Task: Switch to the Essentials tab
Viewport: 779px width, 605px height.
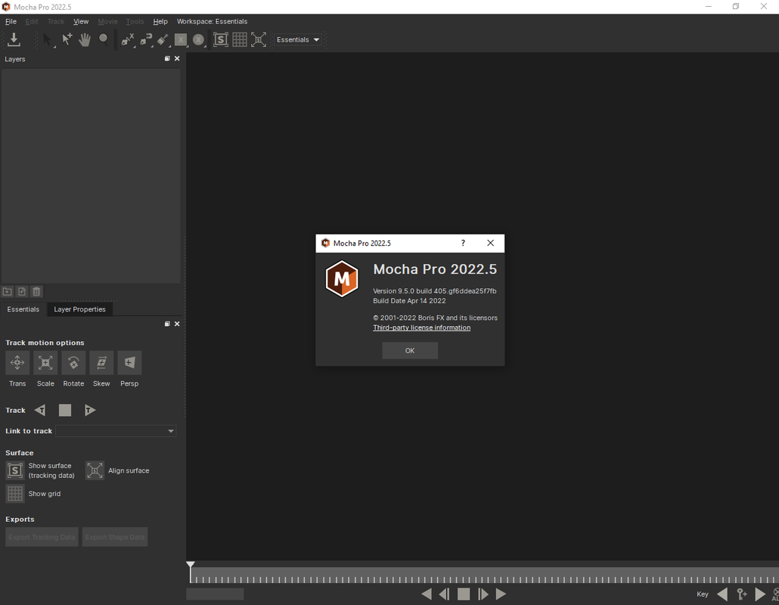Action: pyautogui.click(x=23, y=309)
